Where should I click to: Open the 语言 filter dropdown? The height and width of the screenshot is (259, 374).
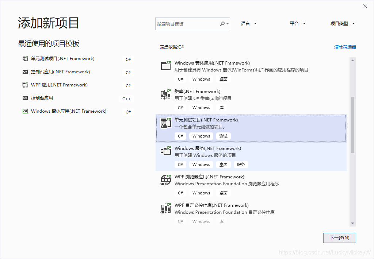coord(248,24)
